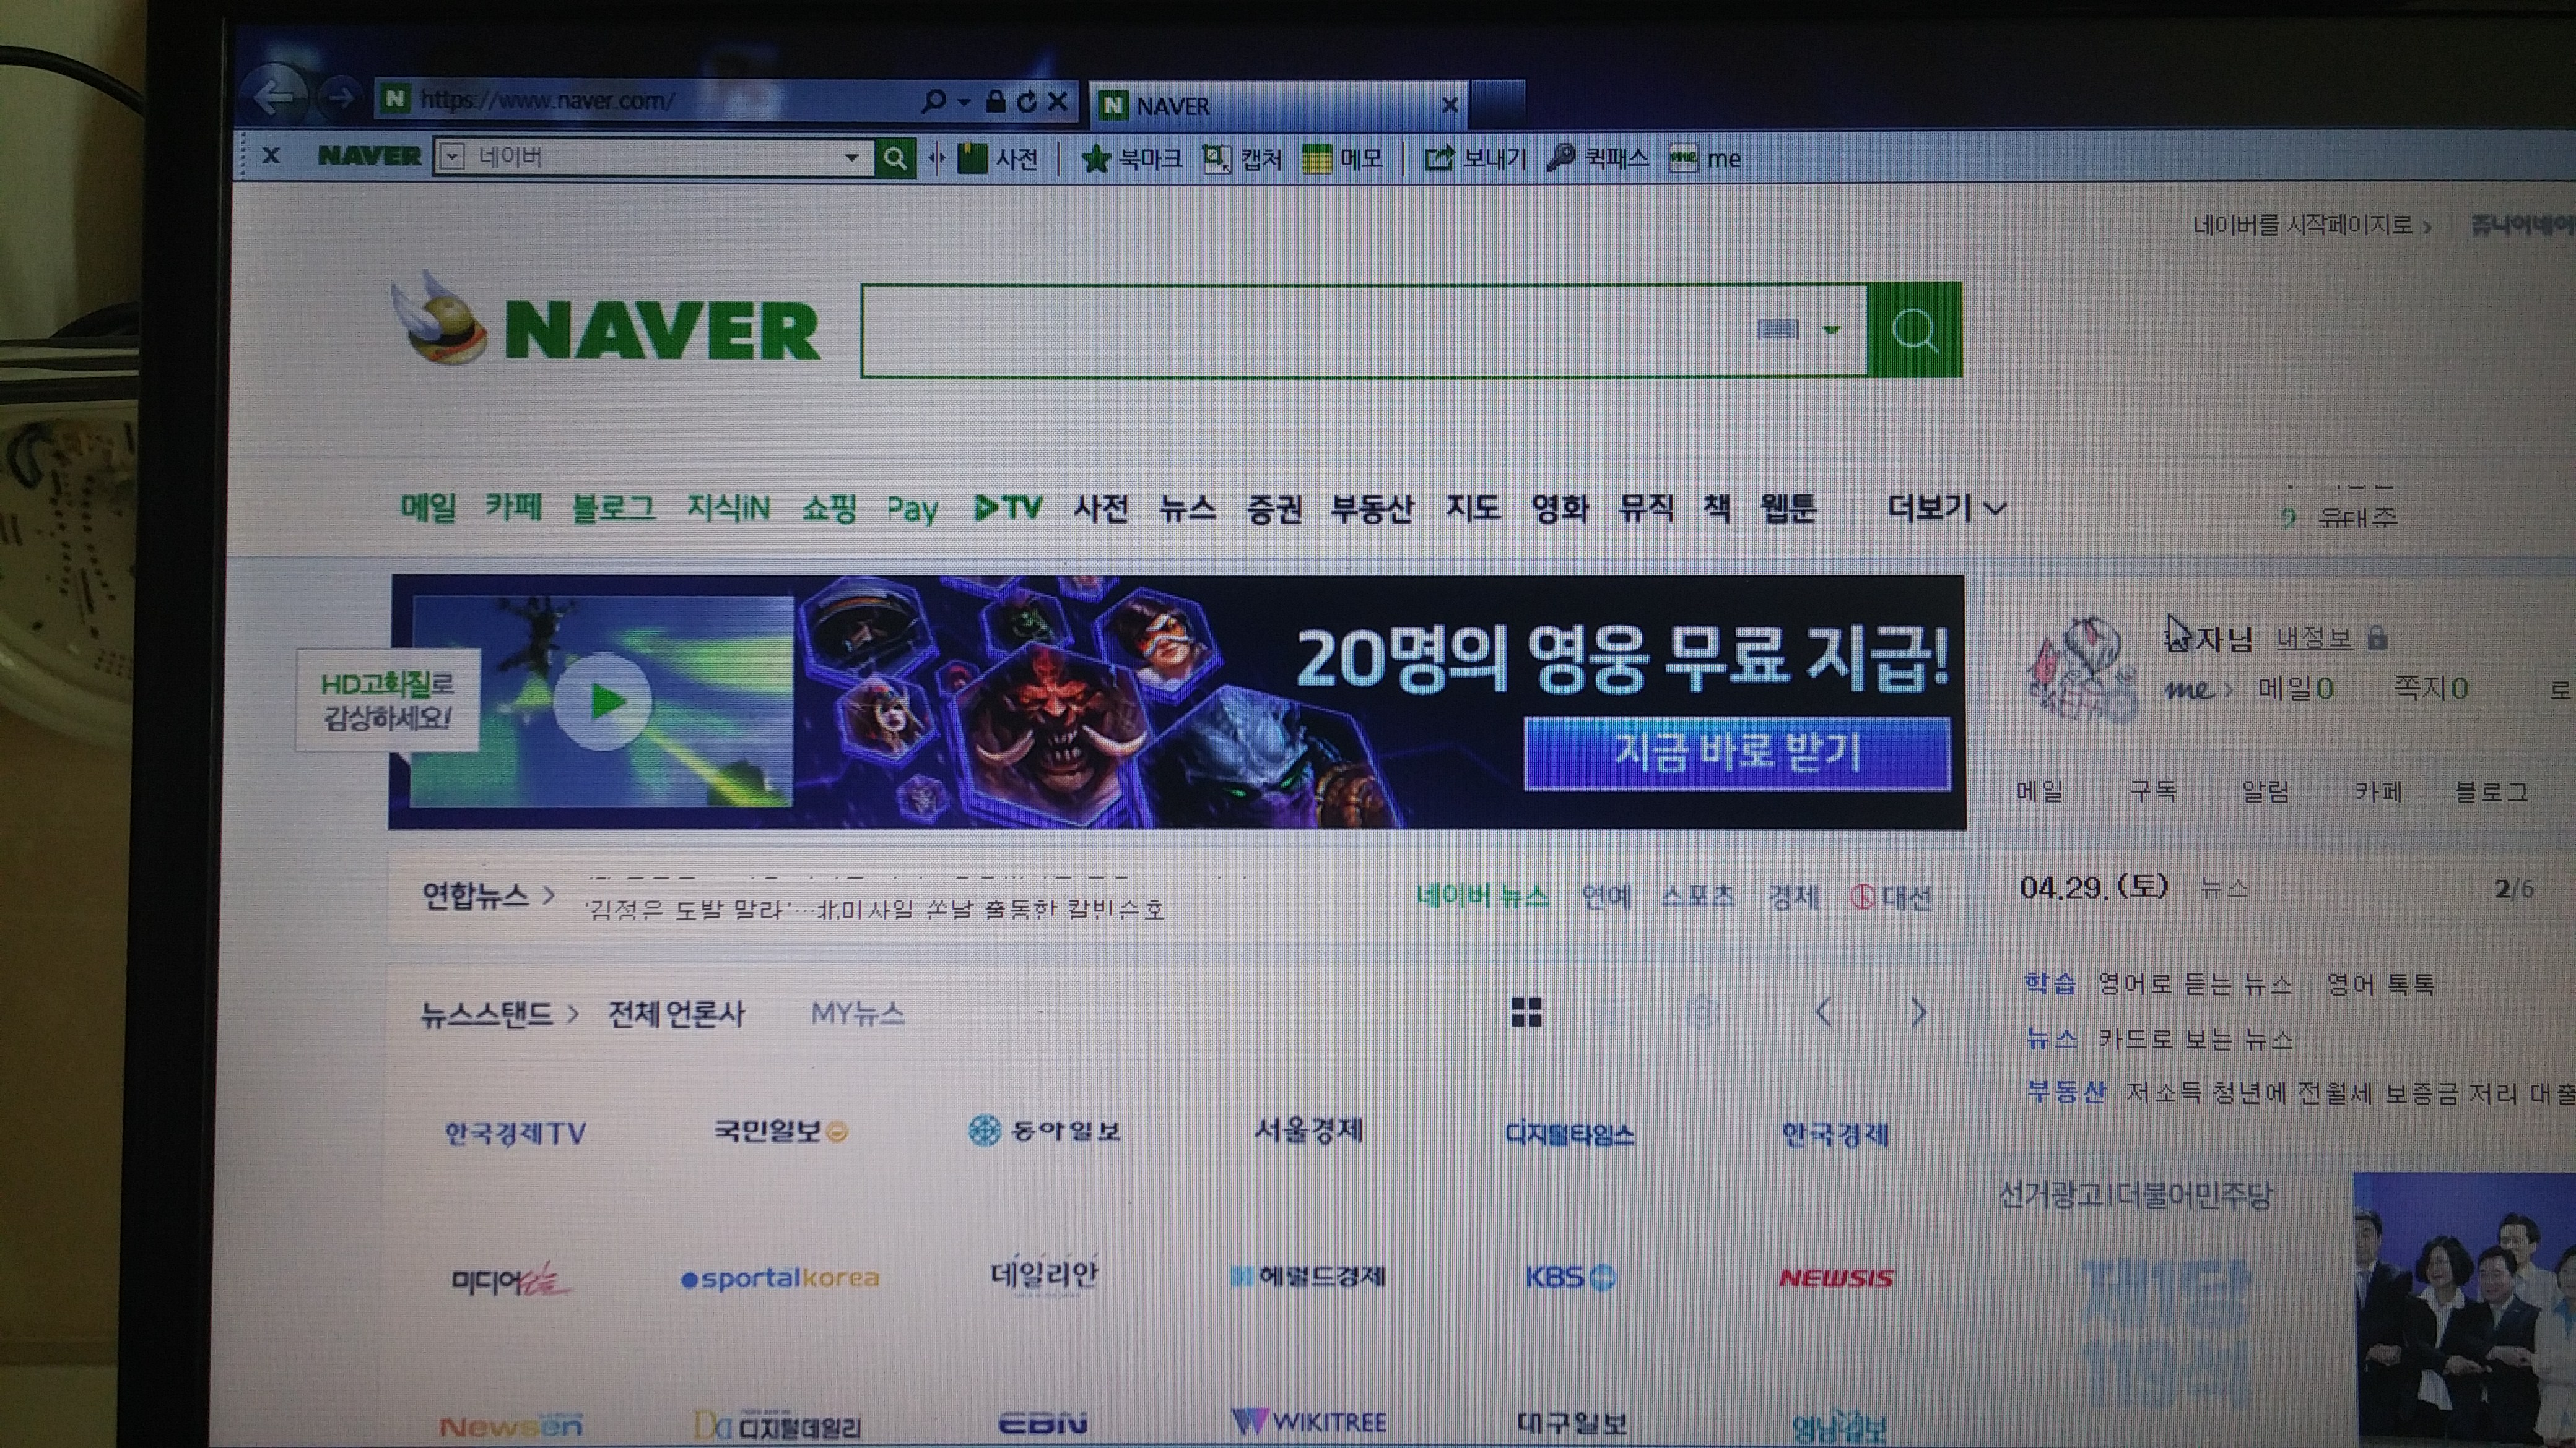
Task: Open 쇼핑 in the main navigation
Action: pos(829,507)
